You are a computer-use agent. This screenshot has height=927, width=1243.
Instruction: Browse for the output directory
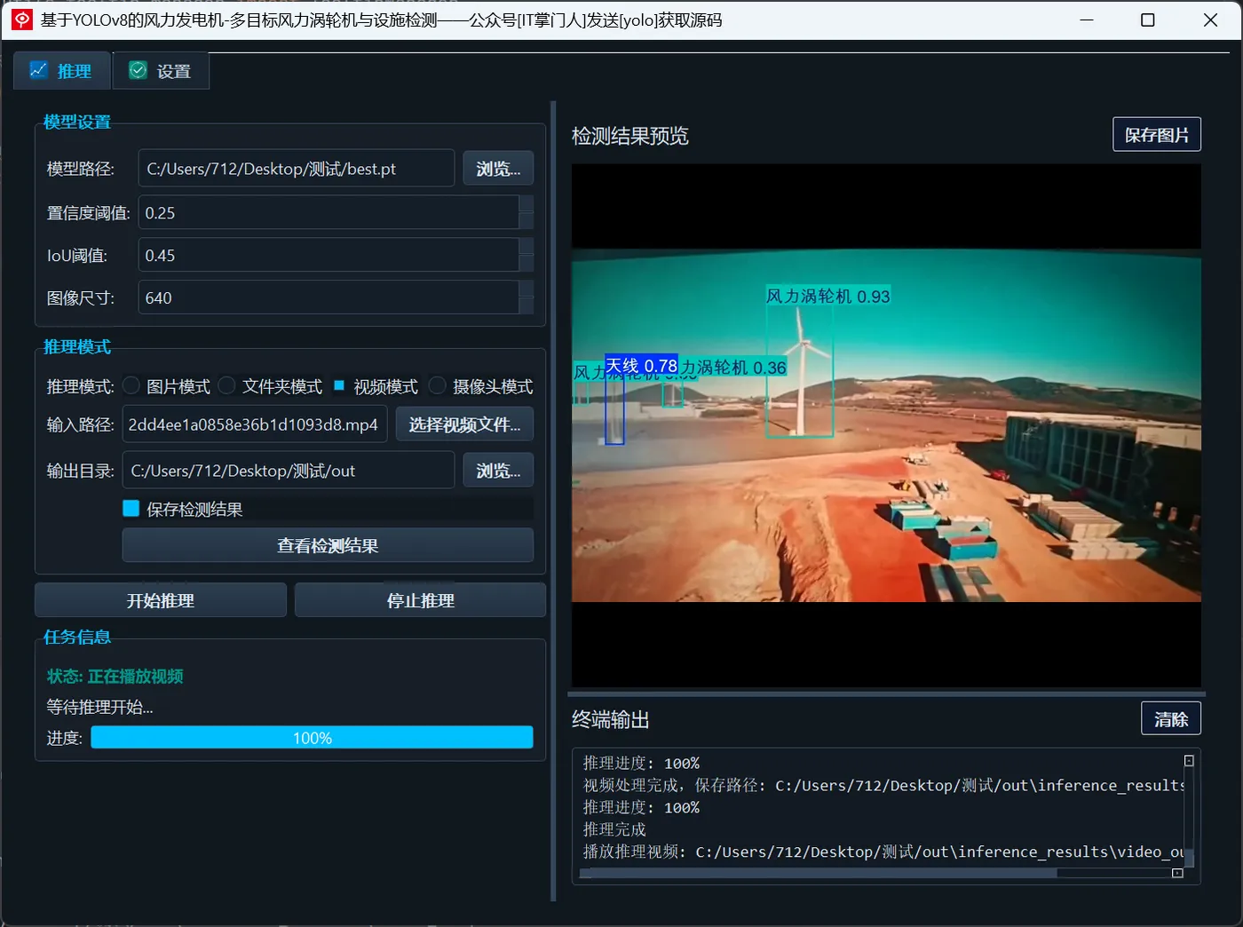[x=498, y=471]
